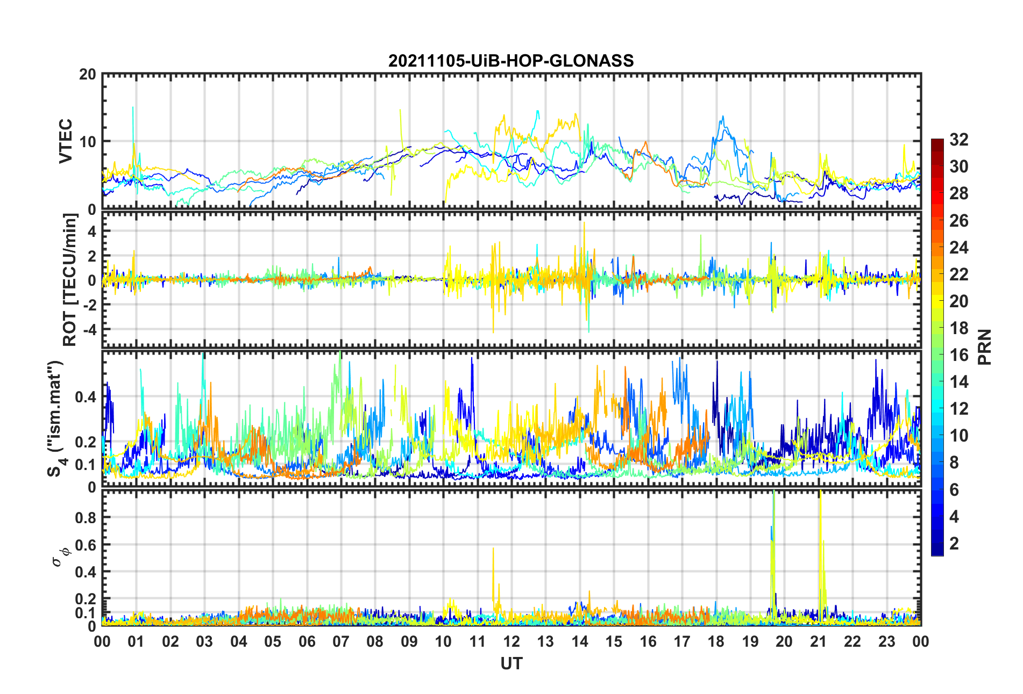
Task: Select UT axis tick label 03
Action: 204,641
